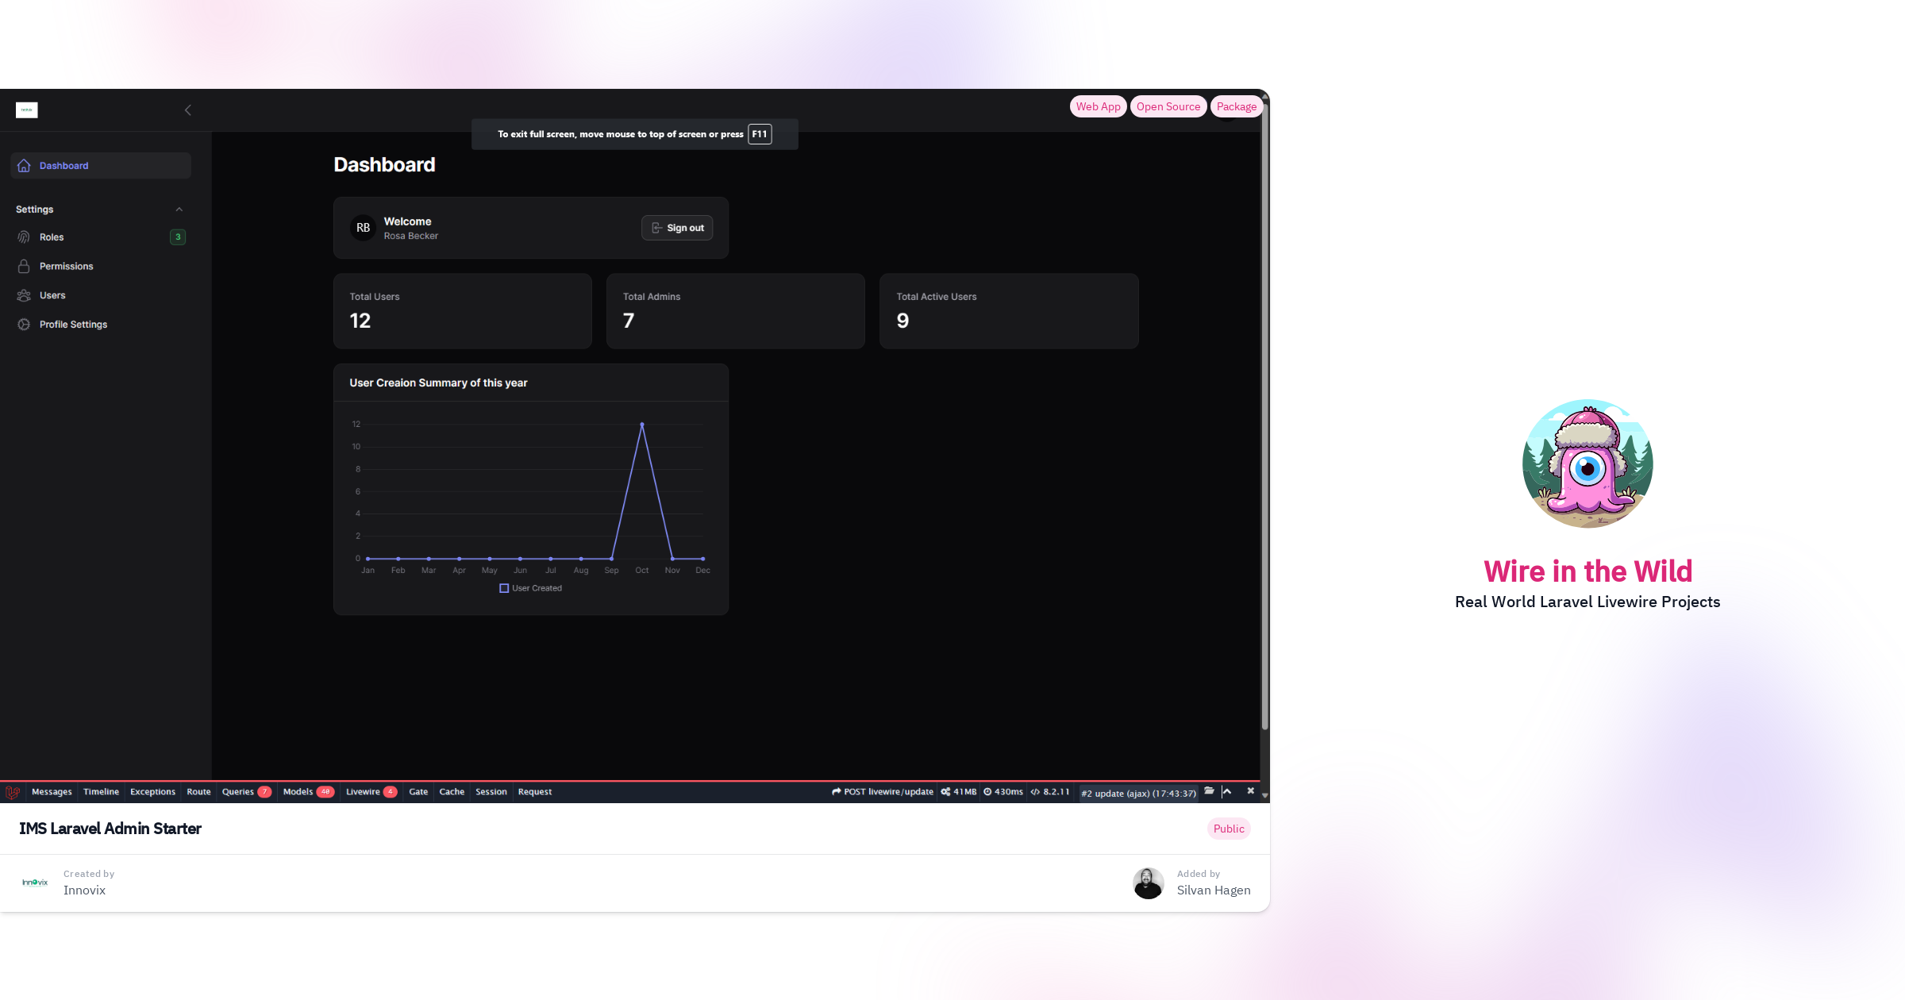This screenshot has width=1905, height=1000.
Task: Open the Timeline tab in debugbar
Action: (x=101, y=791)
